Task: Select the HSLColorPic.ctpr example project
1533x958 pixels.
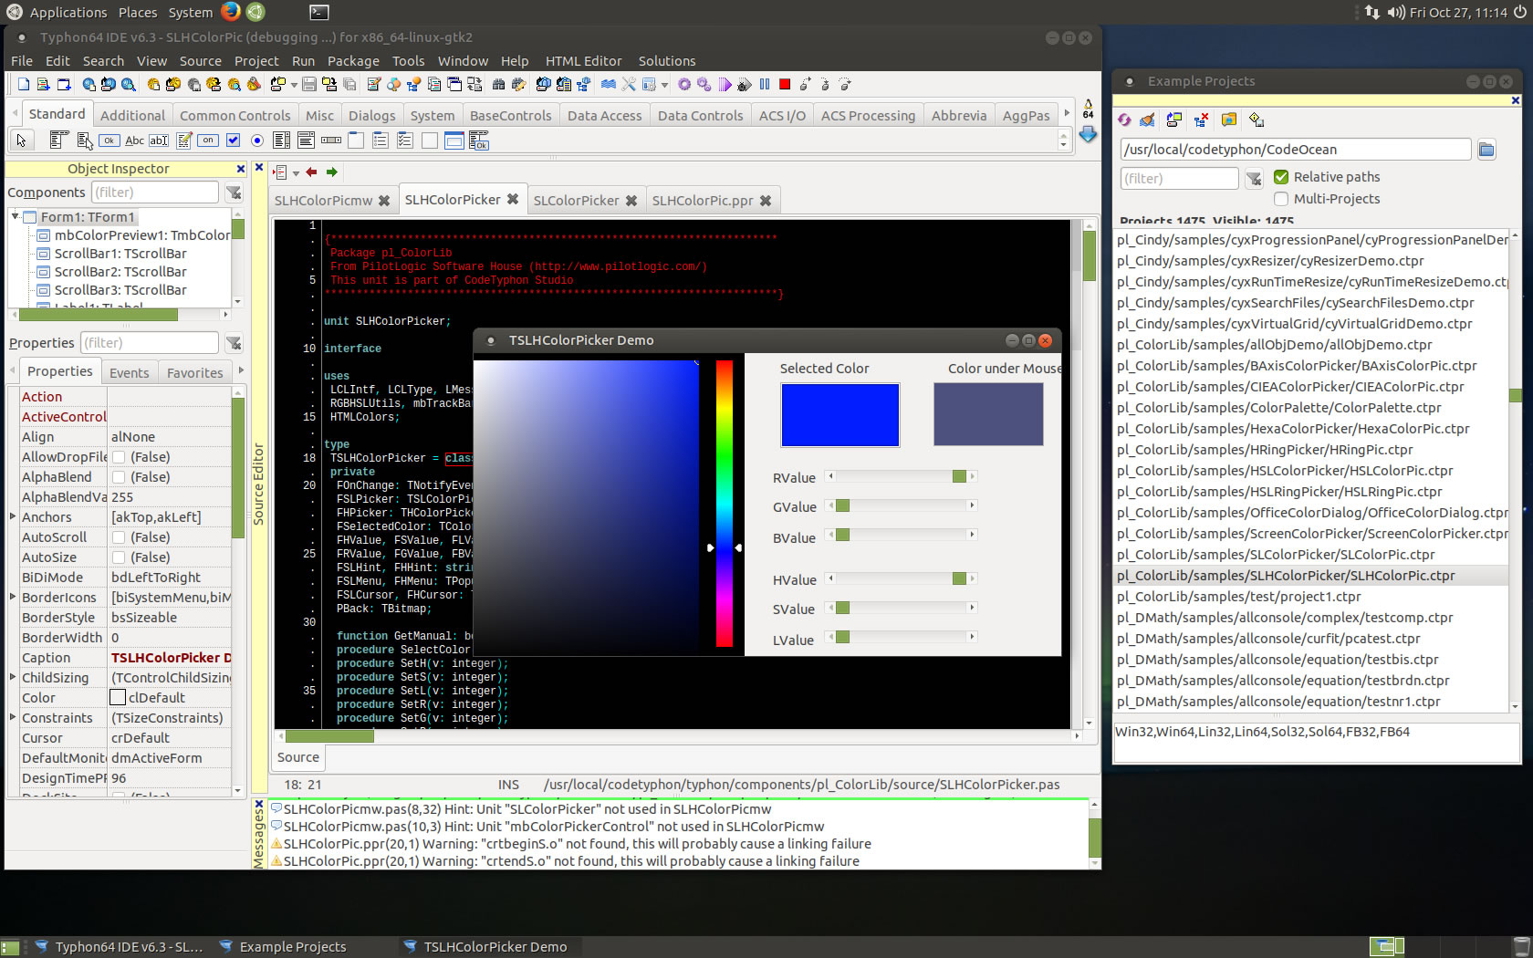Action: pyautogui.click(x=1285, y=471)
